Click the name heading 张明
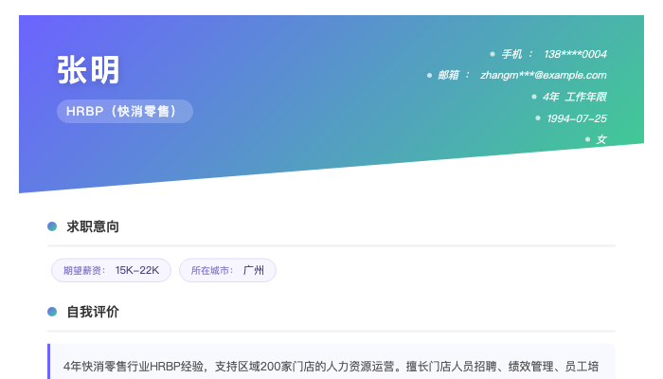This screenshot has width=663, height=379. coord(88,70)
